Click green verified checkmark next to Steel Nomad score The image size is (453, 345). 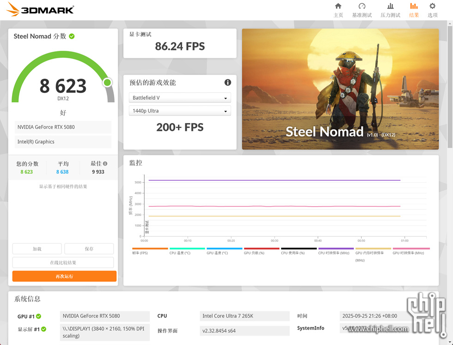72,36
